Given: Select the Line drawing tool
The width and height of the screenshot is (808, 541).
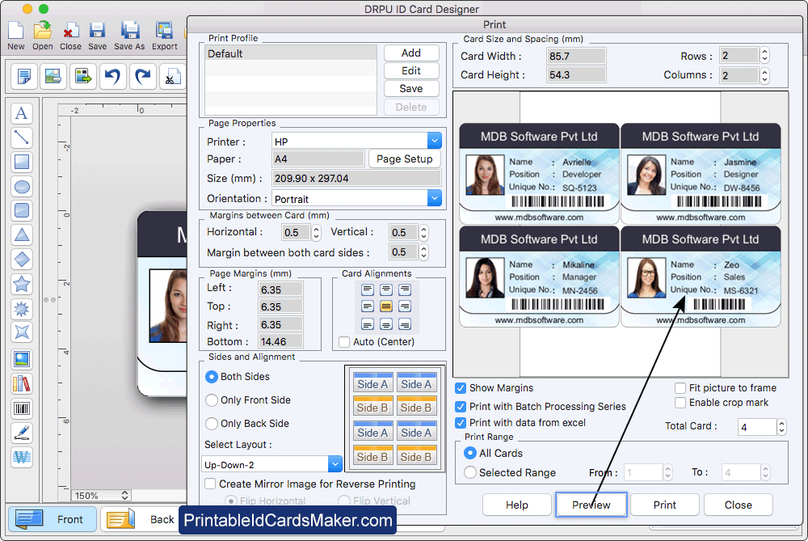Looking at the screenshot, I should click(22, 137).
